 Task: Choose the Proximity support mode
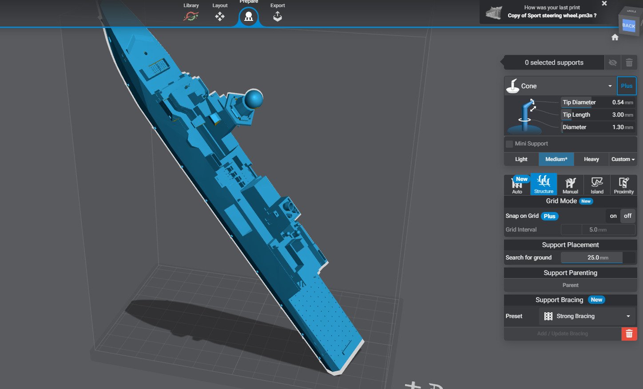(623, 185)
